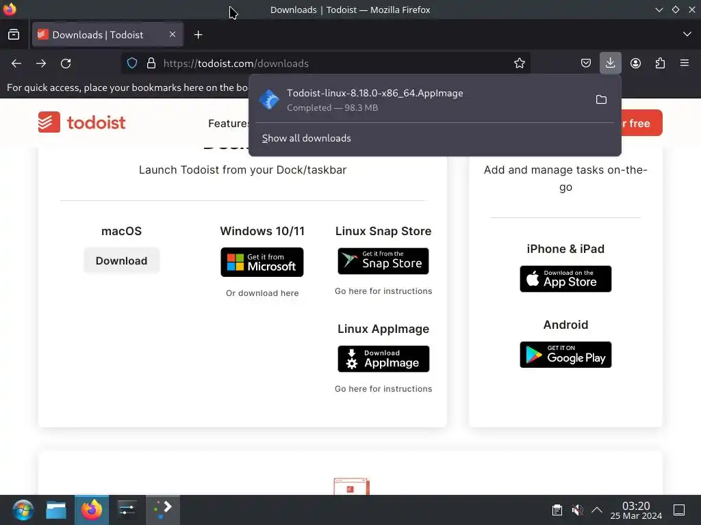Follow the Or download here link

pos(262,293)
